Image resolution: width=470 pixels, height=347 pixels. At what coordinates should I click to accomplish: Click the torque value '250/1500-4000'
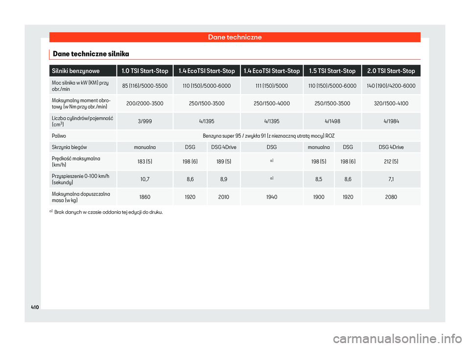click(x=272, y=103)
